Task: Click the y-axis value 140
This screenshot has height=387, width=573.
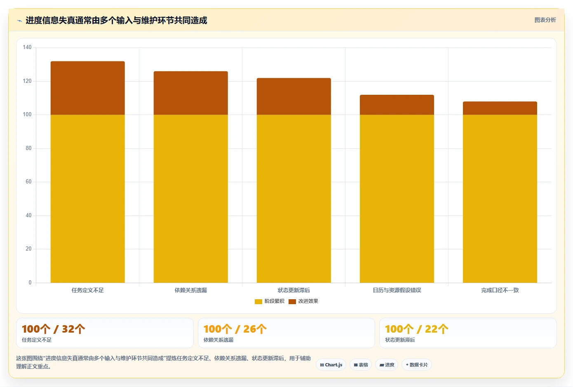Action: click(x=27, y=47)
